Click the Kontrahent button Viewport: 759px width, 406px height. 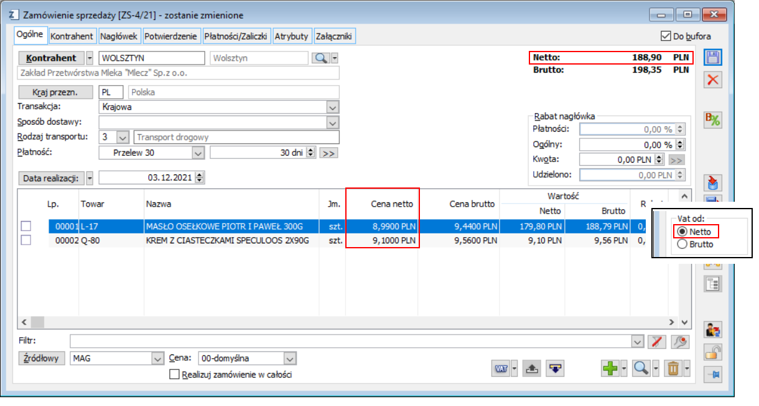point(51,58)
